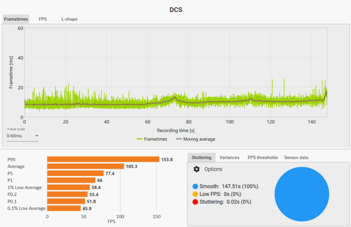This screenshot has height=227, width=351.
Task: Expand the Y-Axis scale dropdown
Action: pos(22,136)
